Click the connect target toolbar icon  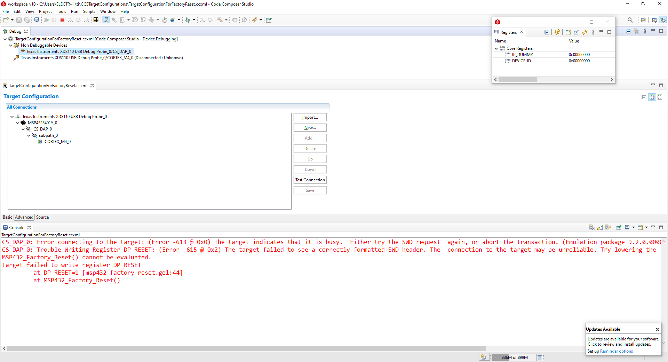[106, 20]
